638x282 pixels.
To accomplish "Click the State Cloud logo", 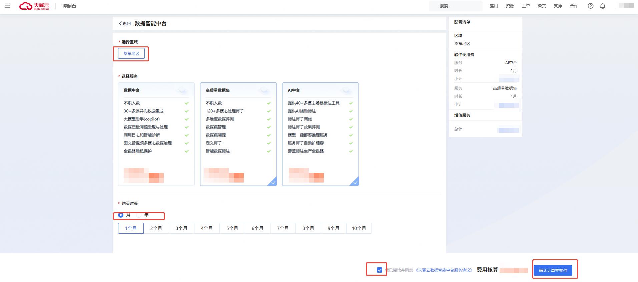I will [x=34, y=6].
